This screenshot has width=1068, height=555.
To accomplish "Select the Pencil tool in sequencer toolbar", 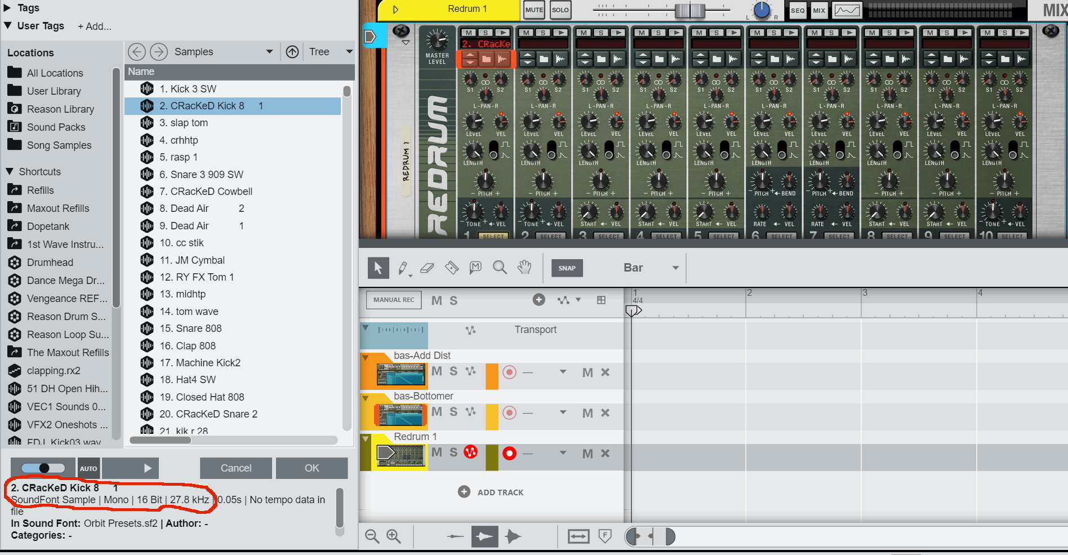I will point(403,268).
